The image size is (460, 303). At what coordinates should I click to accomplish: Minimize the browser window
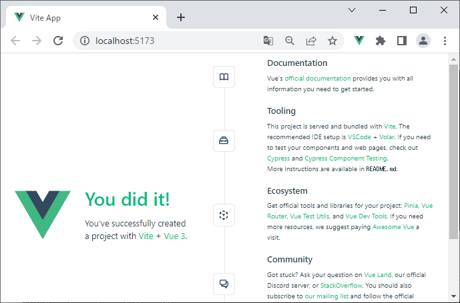point(383,10)
